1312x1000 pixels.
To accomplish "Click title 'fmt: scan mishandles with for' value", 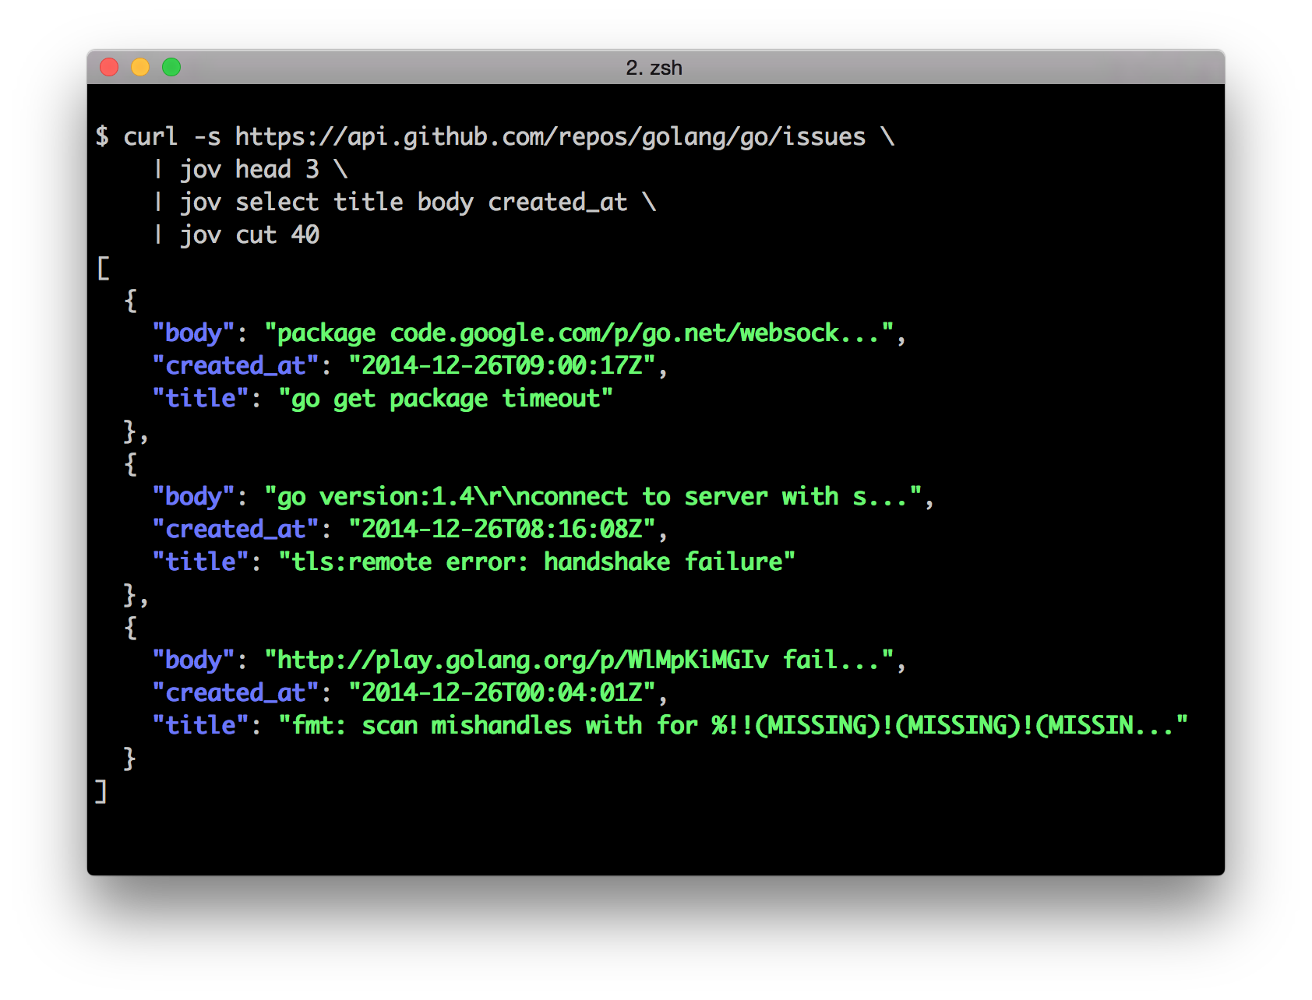I will [x=733, y=726].
